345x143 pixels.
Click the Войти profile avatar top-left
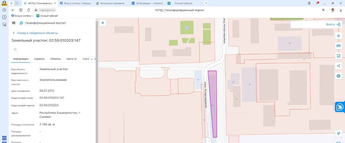tap(4, 3)
